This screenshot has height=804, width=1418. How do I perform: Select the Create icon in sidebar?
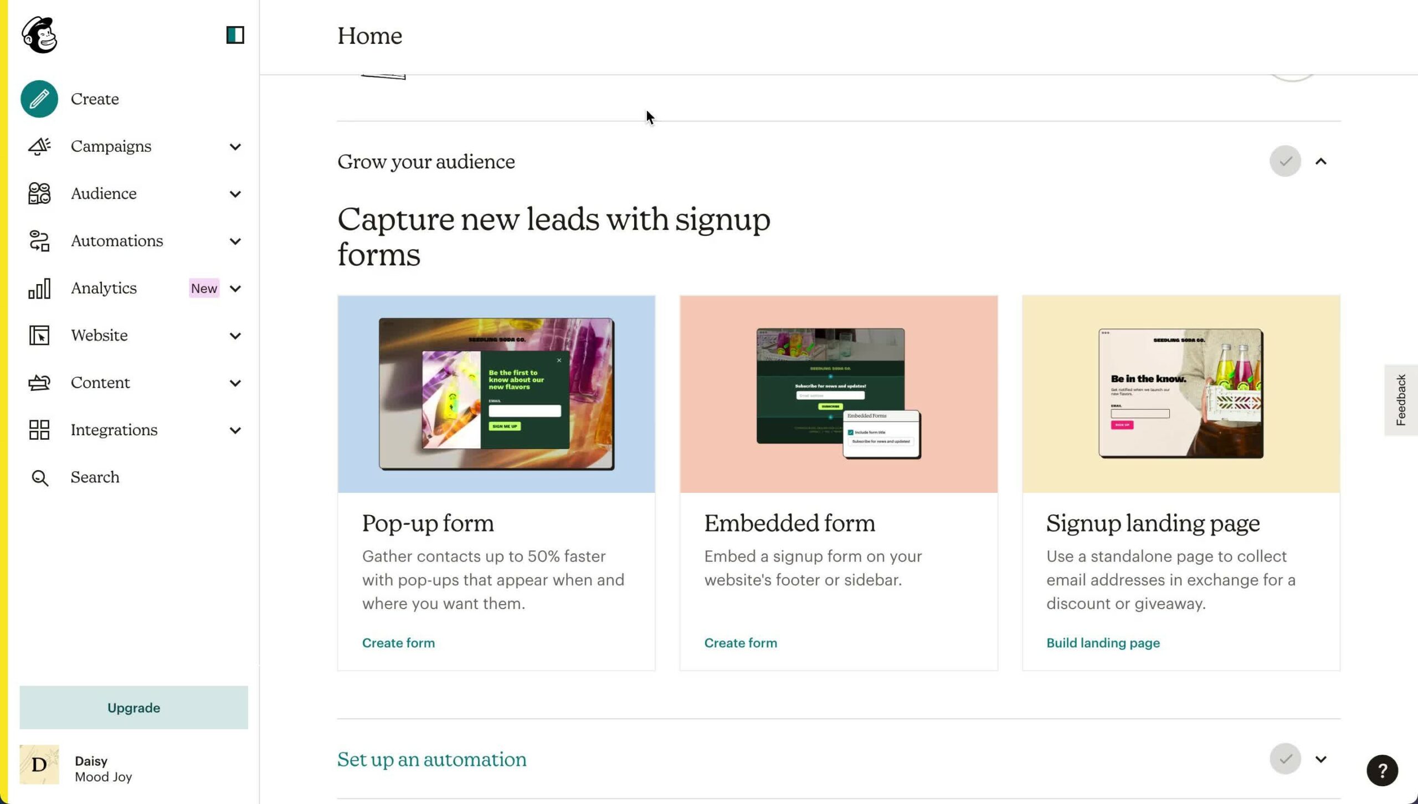(38, 97)
